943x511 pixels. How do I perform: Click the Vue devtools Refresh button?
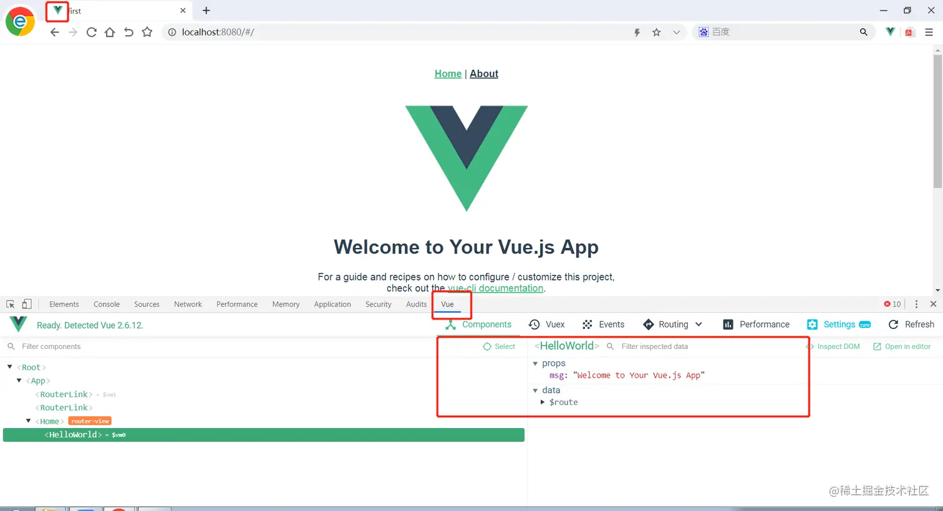[911, 325]
